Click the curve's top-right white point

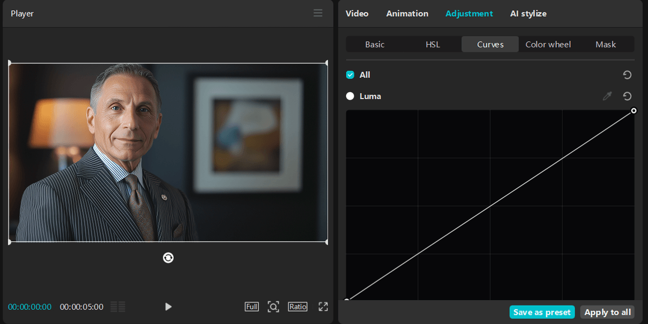click(x=634, y=111)
